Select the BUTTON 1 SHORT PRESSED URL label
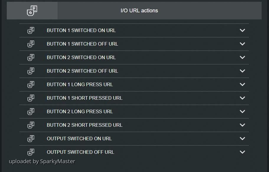 [84, 98]
